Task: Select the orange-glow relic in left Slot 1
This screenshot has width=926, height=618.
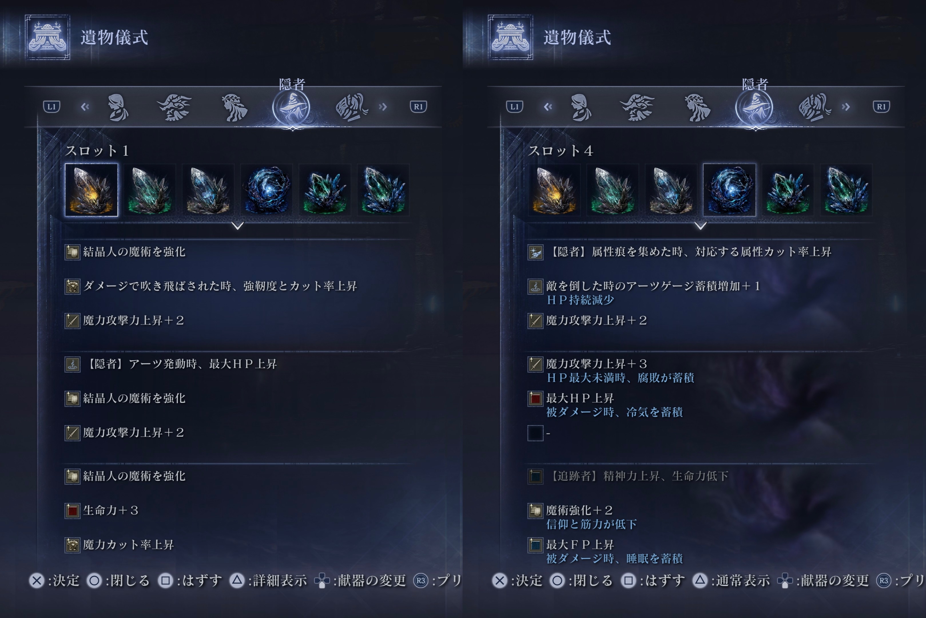Action: pyautogui.click(x=92, y=190)
